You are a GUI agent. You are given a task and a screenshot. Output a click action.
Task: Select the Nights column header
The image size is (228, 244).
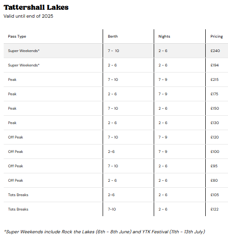click(164, 36)
